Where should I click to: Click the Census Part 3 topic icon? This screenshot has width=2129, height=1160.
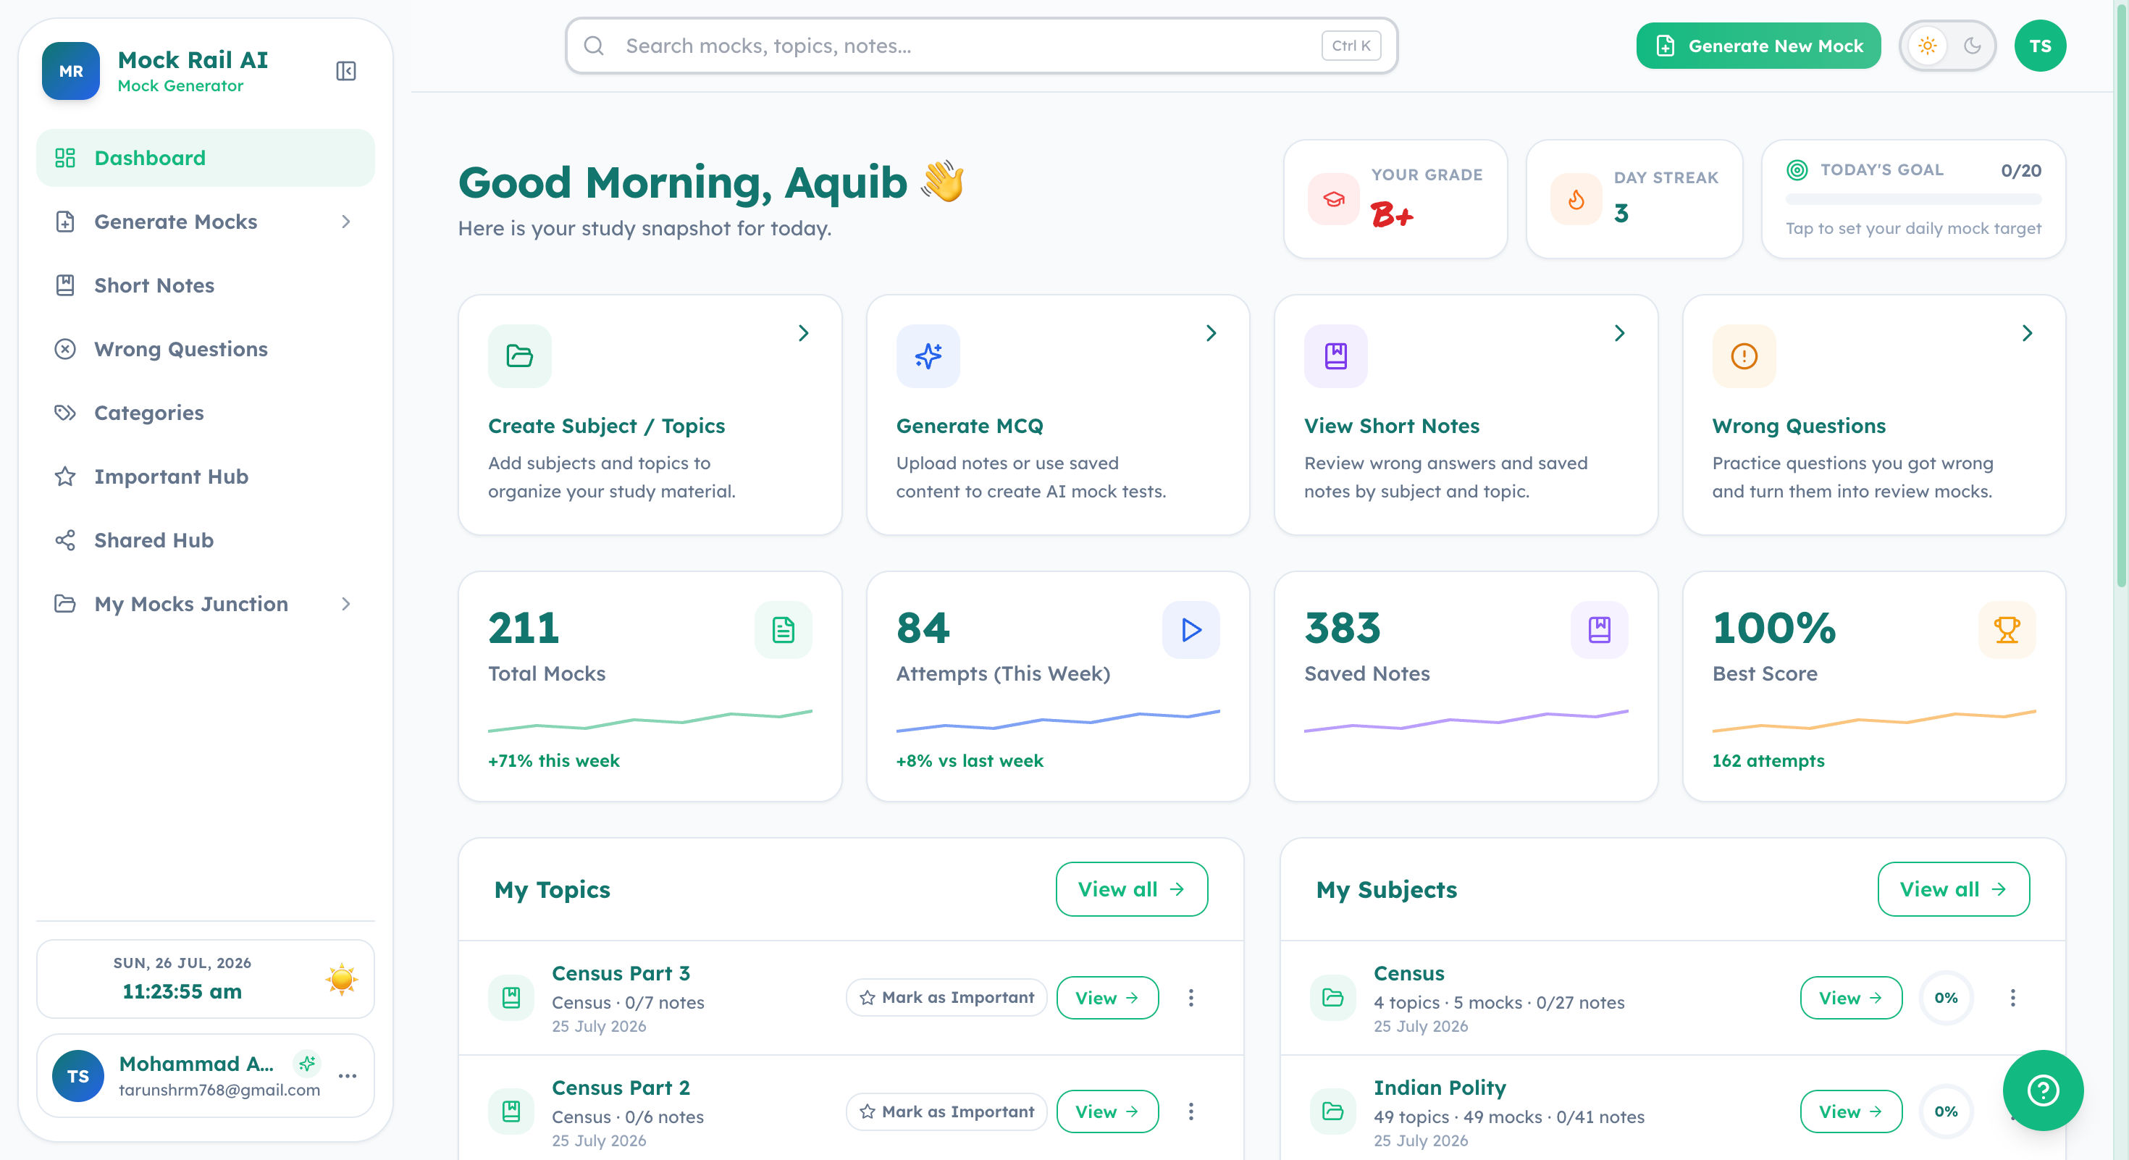[x=511, y=998]
